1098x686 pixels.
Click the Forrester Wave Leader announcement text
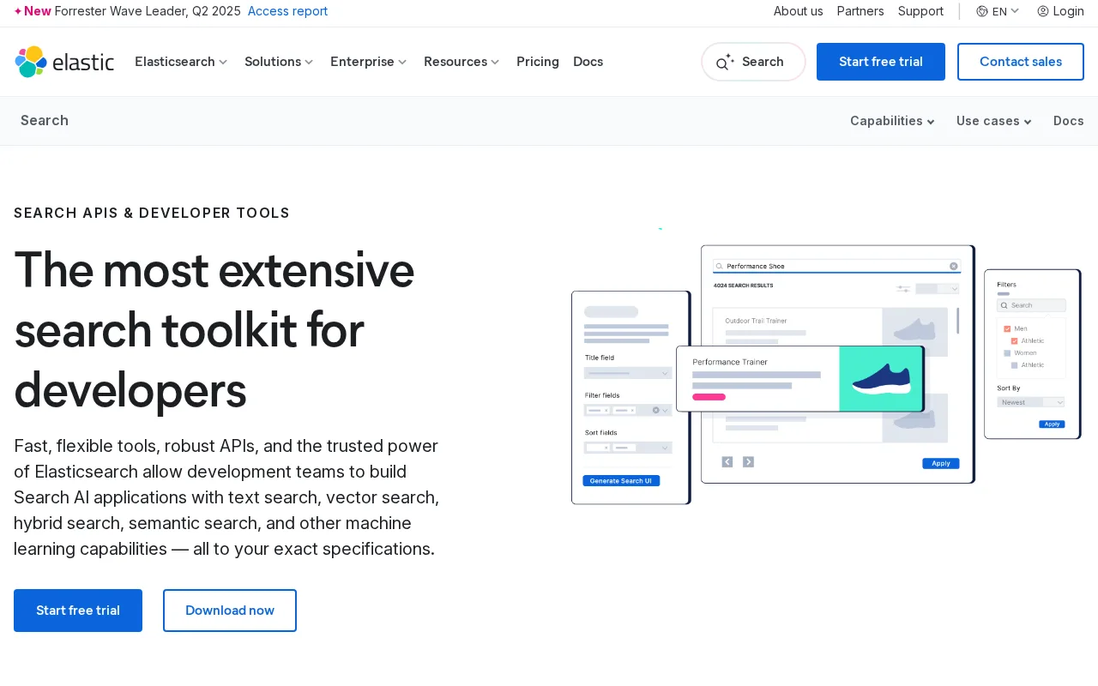pyautogui.click(x=148, y=11)
